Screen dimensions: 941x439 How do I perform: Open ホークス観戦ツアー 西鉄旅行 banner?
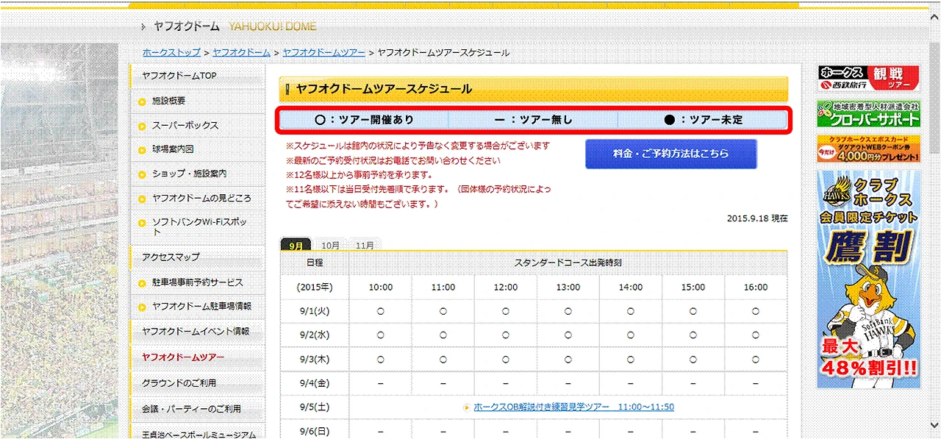(868, 78)
